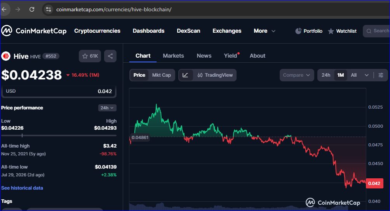Click the 0.0450 y-axis label
Image resolution: width=390 pixels, height=211 pixels.
[375, 164]
